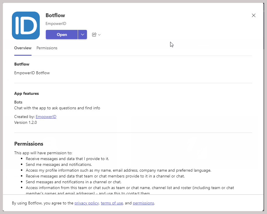This screenshot has height=214, width=267.
Task: Click the EmpowerID publisher name under Botflow
Action: (x=56, y=23)
